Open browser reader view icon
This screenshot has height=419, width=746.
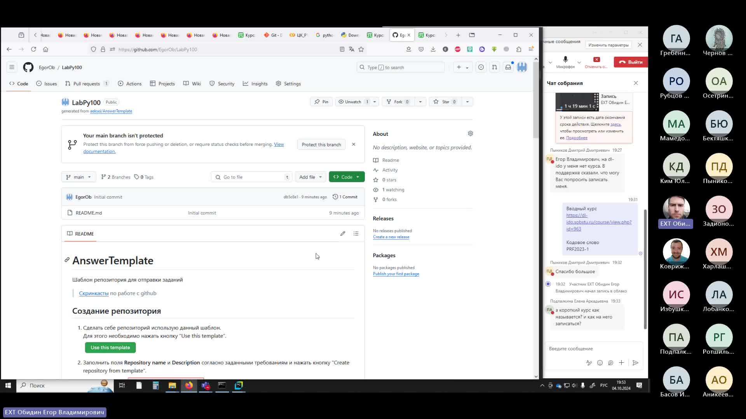point(342,49)
